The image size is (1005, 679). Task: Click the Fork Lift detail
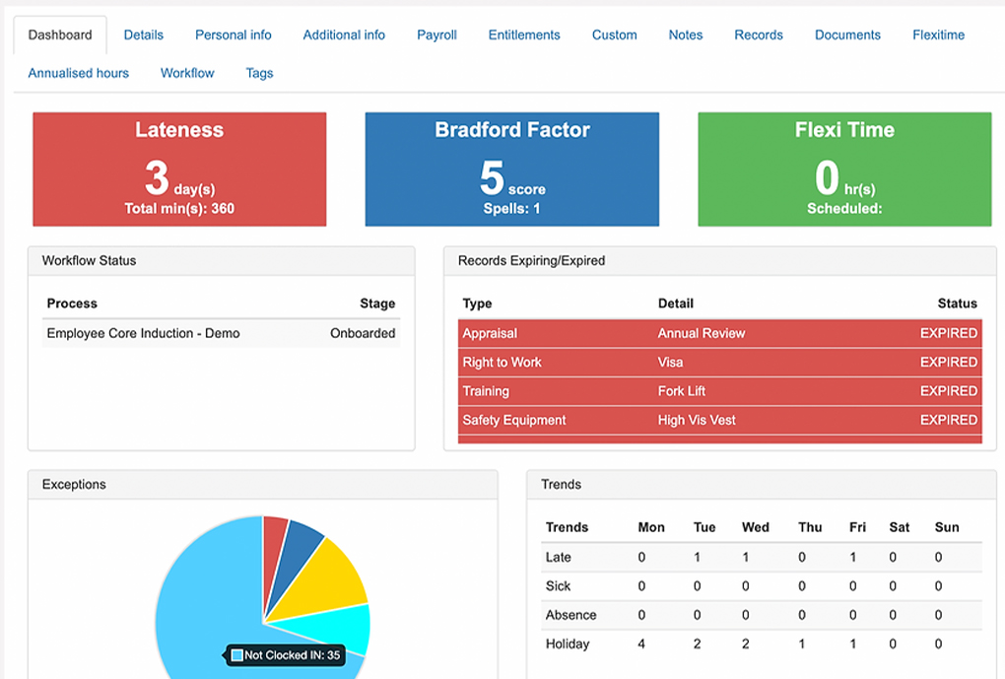[x=681, y=391]
